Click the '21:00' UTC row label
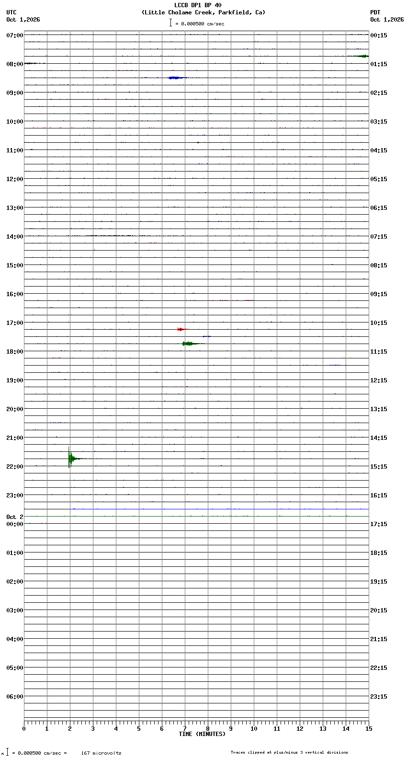This screenshot has height=759, width=407. (15, 438)
